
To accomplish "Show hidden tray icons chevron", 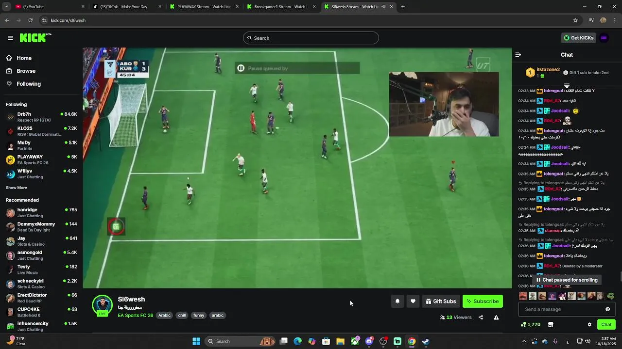I will (524, 341).
